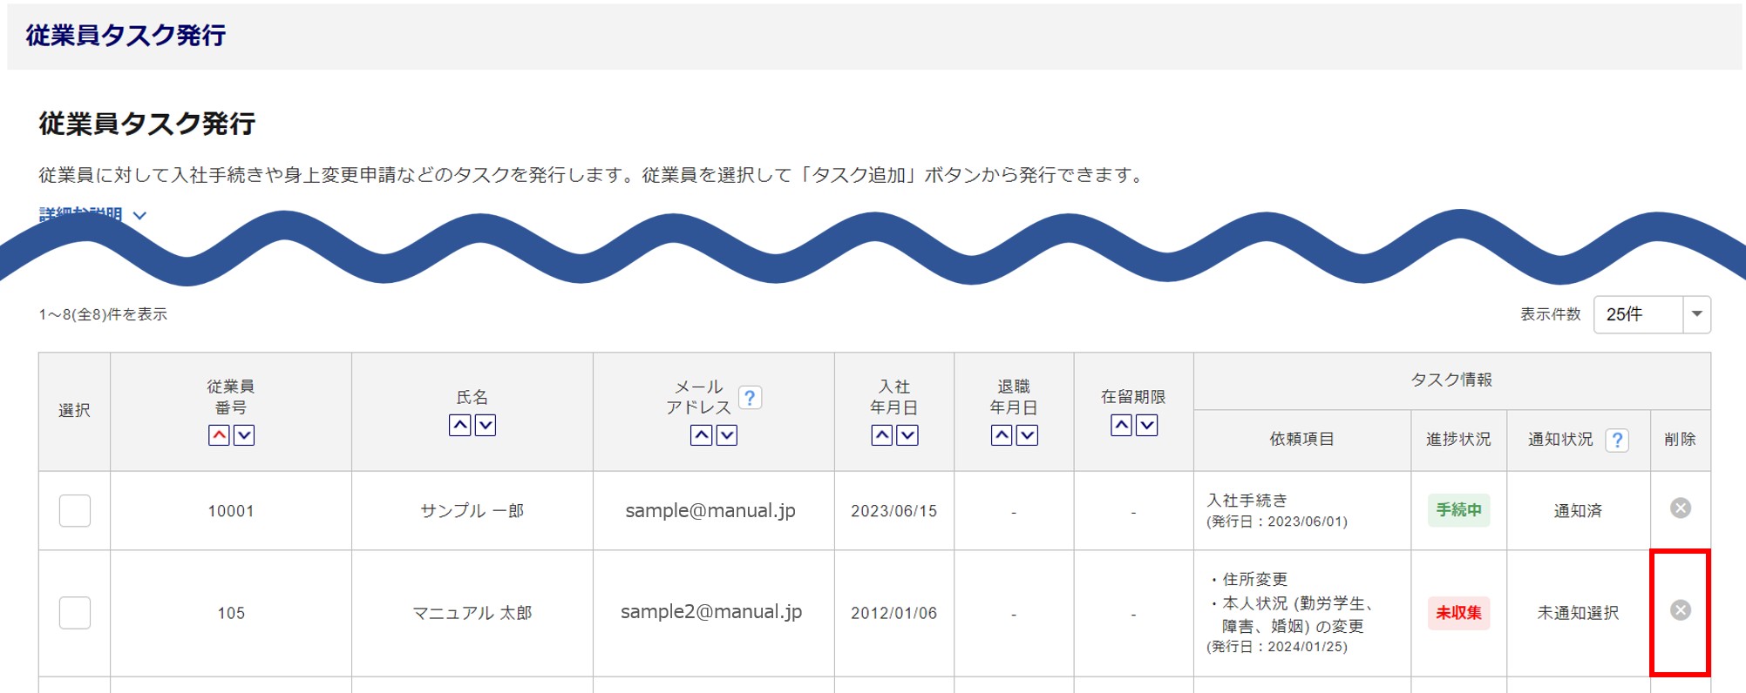Sort 在留期限 column descending
The width and height of the screenshot is (1746, 693).
(1147, 425)
